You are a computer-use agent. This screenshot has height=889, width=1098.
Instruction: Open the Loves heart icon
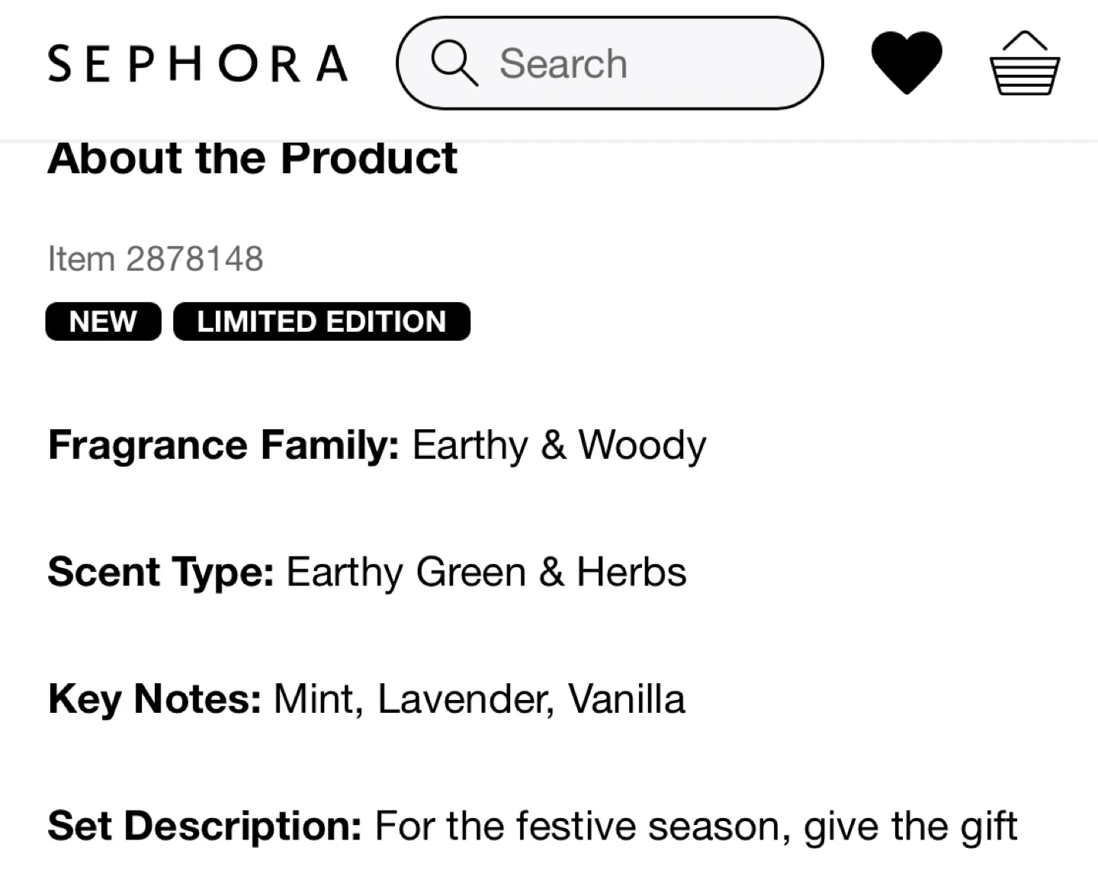[x=906, y=63]
